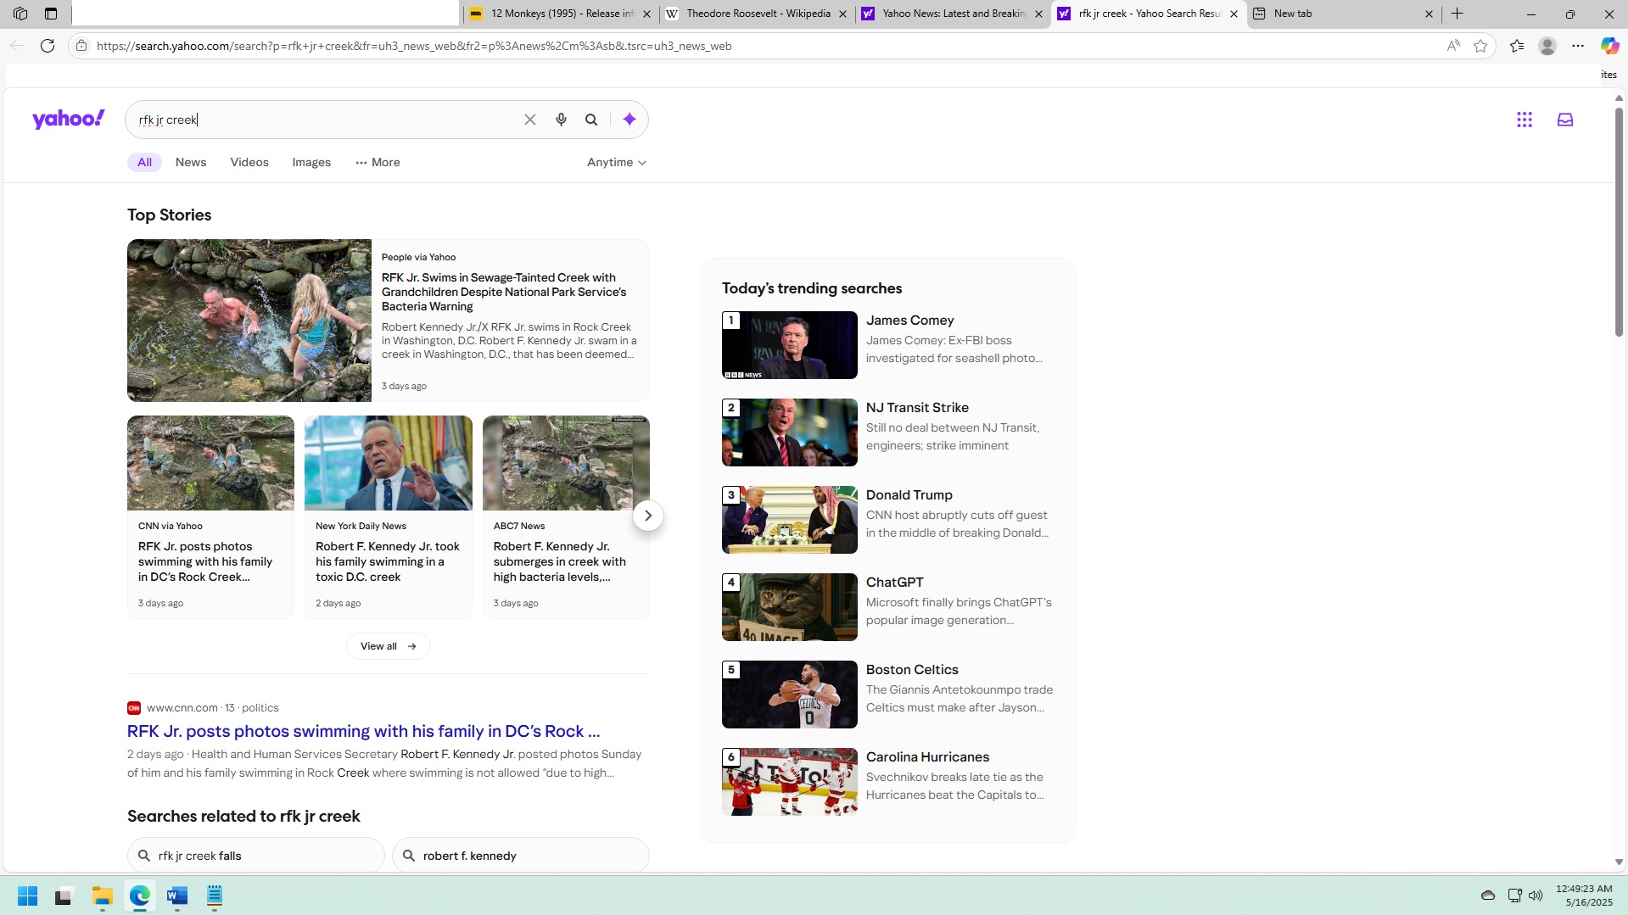Image resolution: width=1628 pixels, height=915 pixels.
Task: Open Read aloud in address bar
Action: click(1453, 46)
